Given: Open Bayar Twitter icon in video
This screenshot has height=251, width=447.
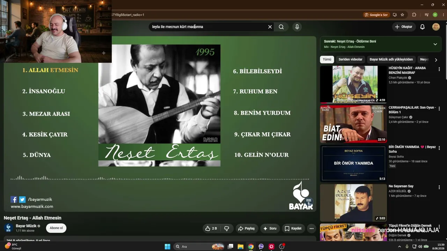Looking at the screenshot, I should pos(22,199).
